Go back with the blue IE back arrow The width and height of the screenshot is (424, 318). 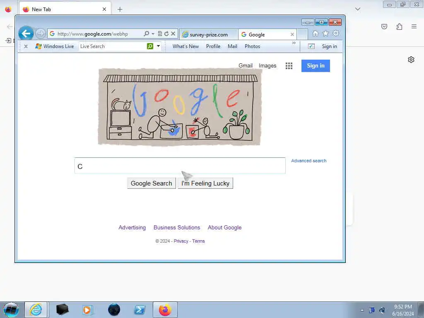[26, 34]
